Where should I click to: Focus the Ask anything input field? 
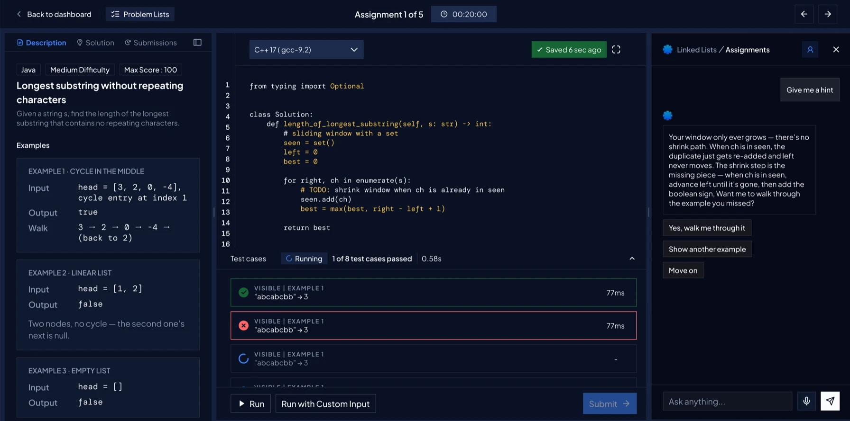pos(727,402)
